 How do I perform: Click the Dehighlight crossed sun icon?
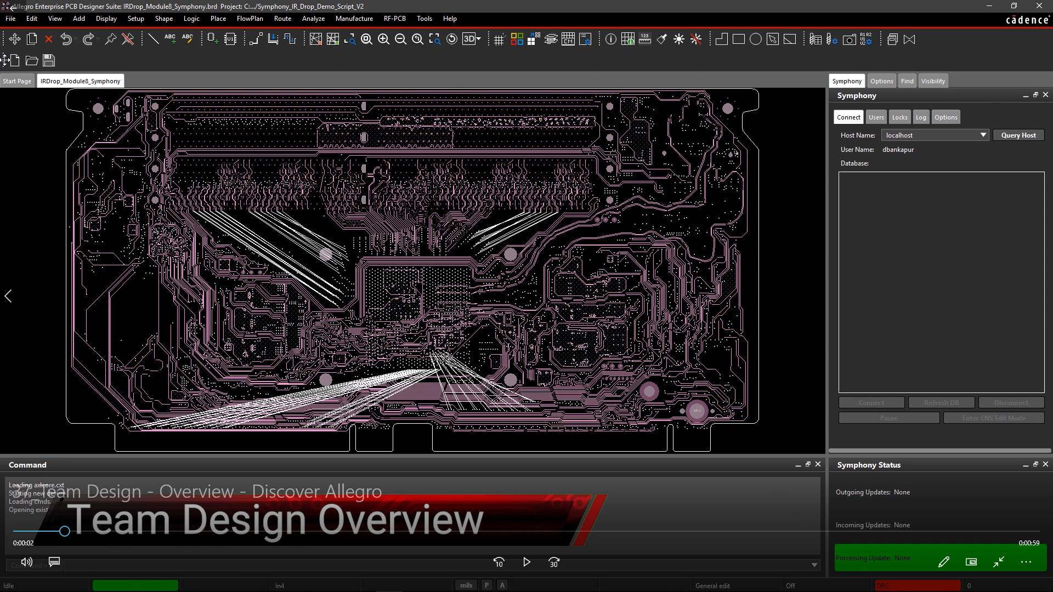[x=696, y=39]
